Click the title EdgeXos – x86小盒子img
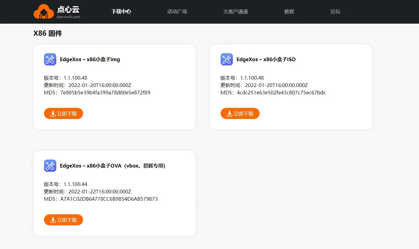 90,59
